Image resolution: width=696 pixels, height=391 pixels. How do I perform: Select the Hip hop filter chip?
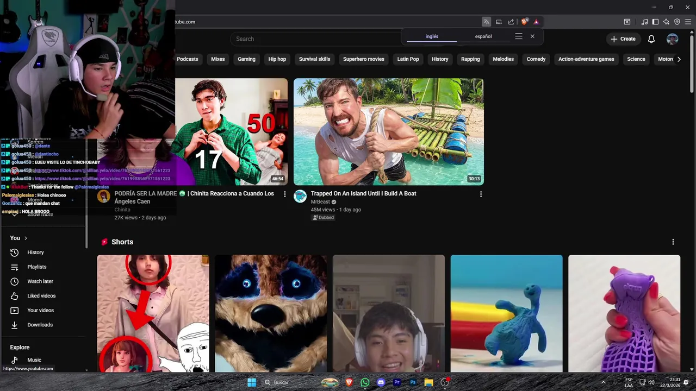(277, 59)
